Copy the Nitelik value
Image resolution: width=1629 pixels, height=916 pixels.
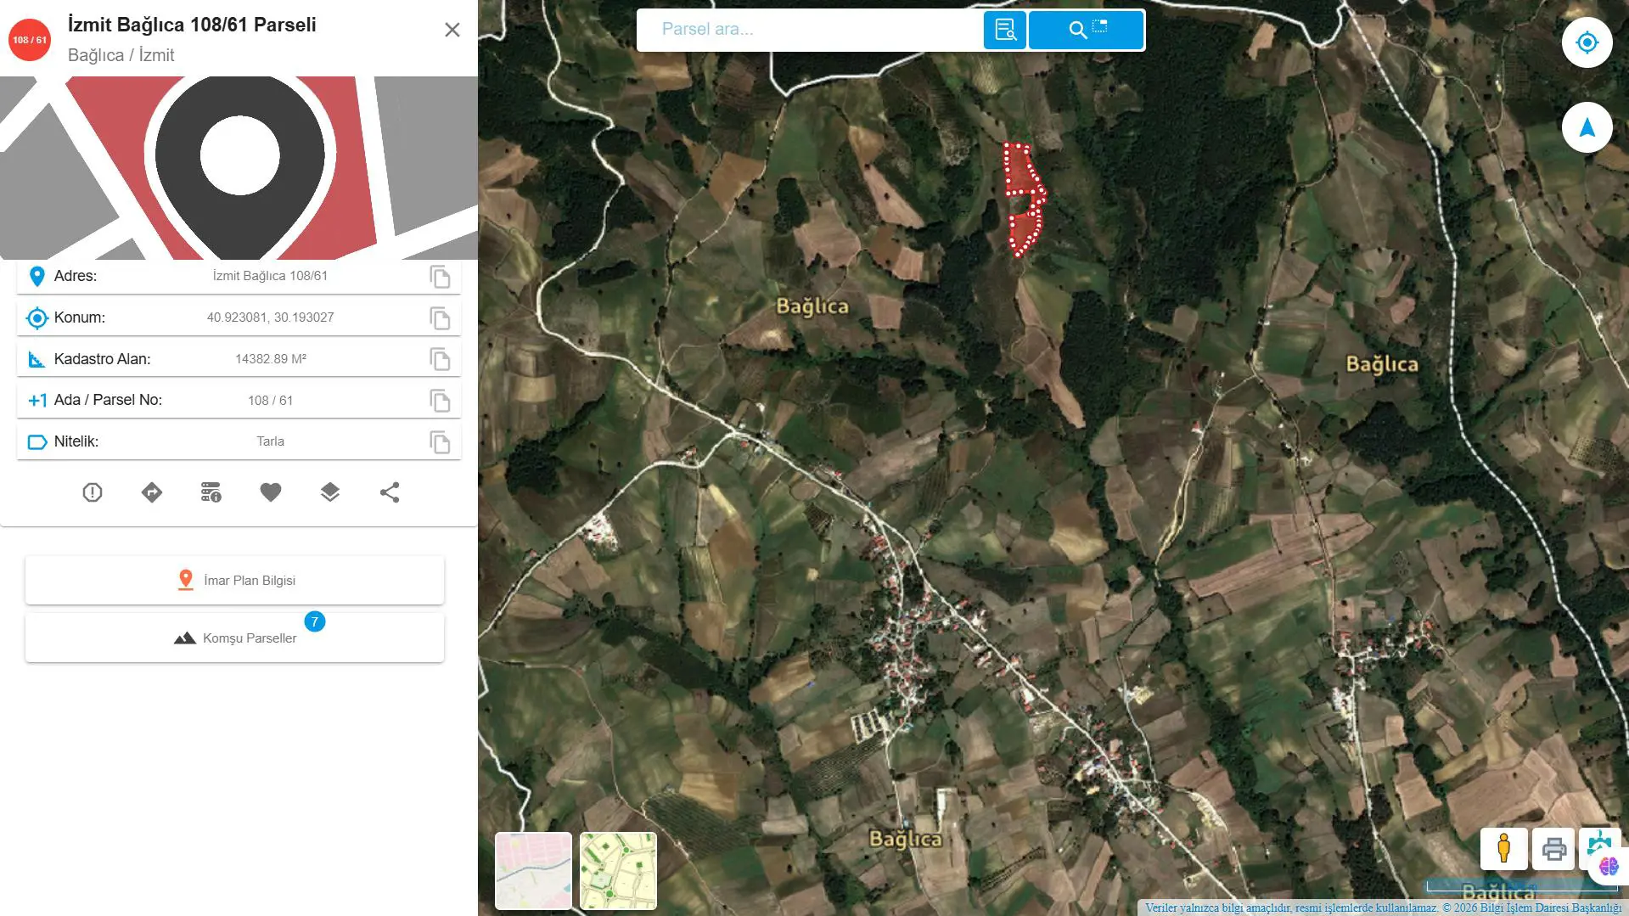[x=440, y=442]
